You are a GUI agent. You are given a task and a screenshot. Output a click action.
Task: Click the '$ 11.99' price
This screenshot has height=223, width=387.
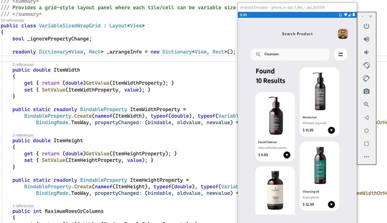(x=308, y=130)
